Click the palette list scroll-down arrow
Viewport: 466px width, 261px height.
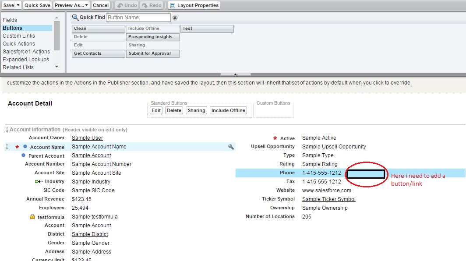[57, 67]
